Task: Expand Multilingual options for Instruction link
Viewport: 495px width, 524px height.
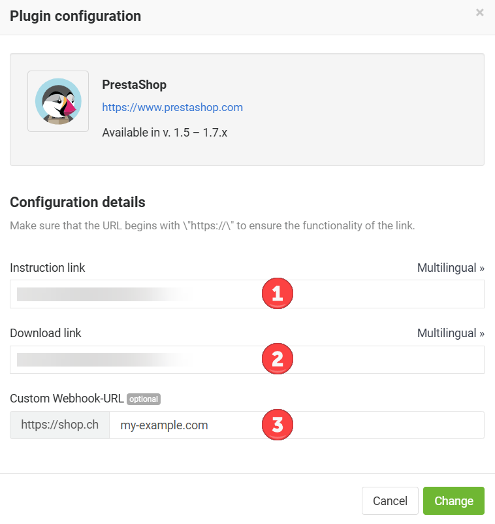Action: (x=451, y=268)
